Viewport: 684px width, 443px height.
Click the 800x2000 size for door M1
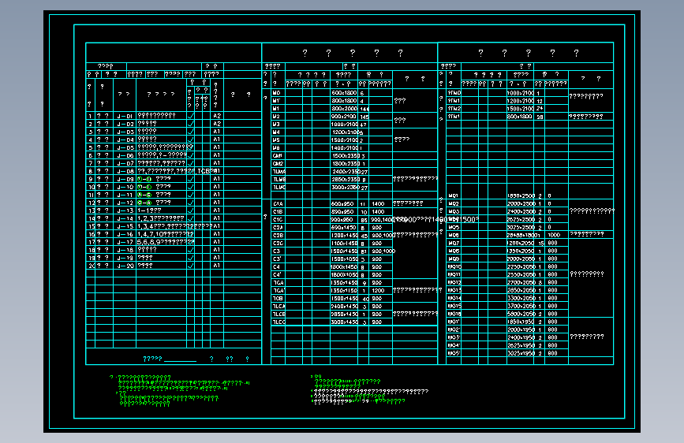coord(344,109)
